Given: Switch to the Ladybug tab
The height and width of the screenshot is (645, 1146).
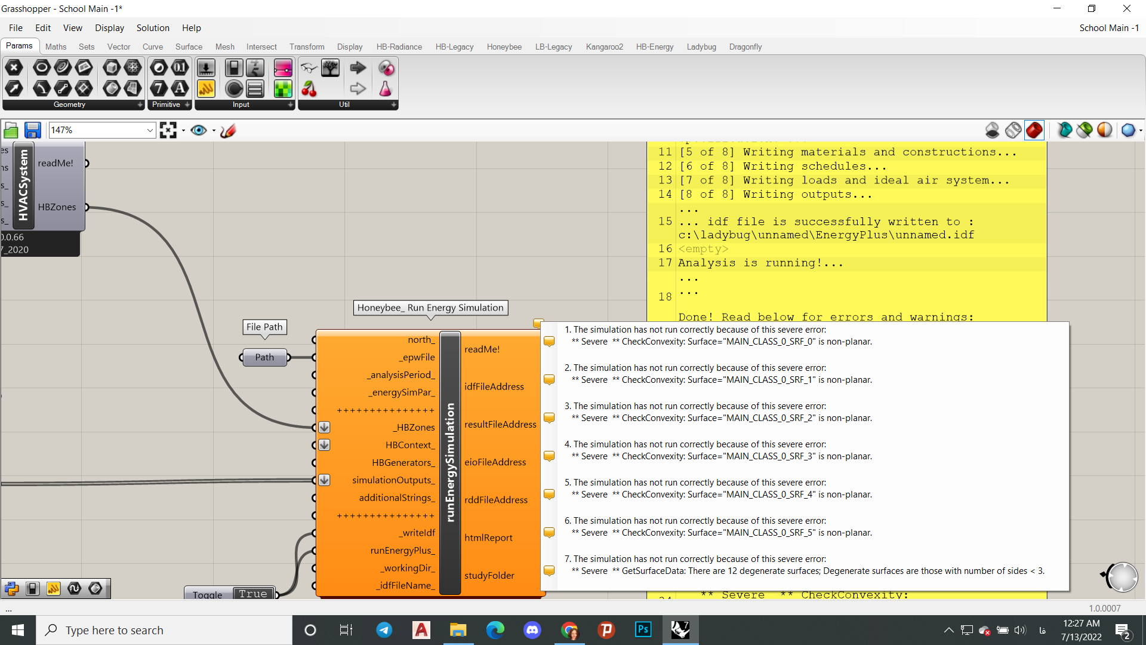Looking at the screenshot, I should pyautogui.click(x=701, y=47).
